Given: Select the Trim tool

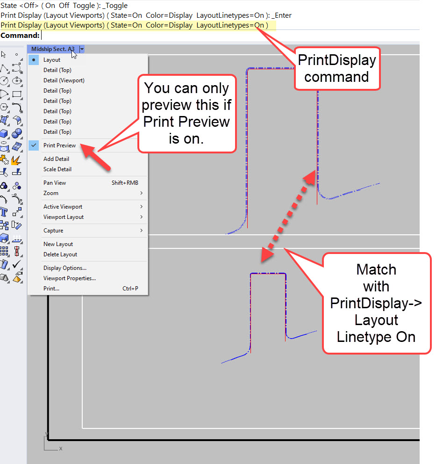Looking at the screenshot, I should (4, 172).
